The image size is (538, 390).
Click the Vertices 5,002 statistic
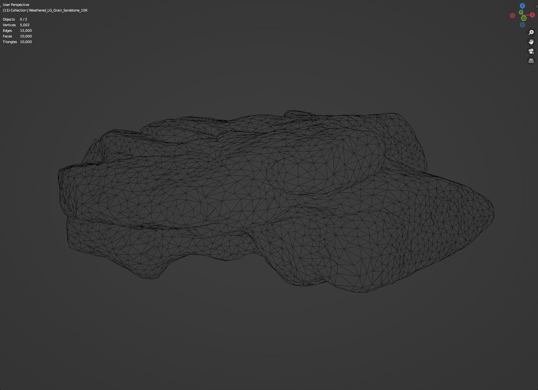pyautogui.click(x=16, y=25)
